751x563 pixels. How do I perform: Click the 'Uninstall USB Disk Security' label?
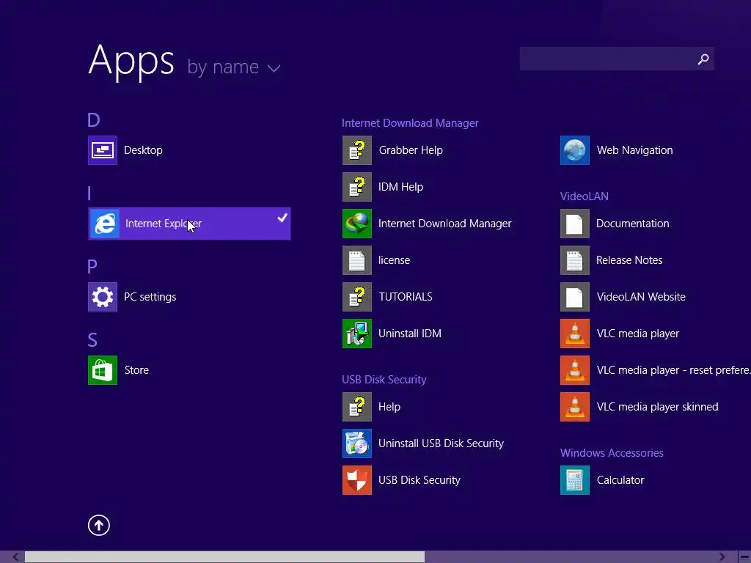(x=441, y=444)
